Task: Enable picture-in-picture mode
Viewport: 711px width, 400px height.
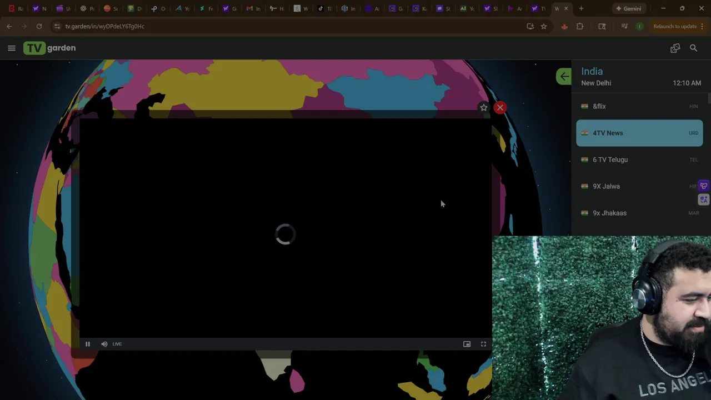Action: (x=467, y=344)
